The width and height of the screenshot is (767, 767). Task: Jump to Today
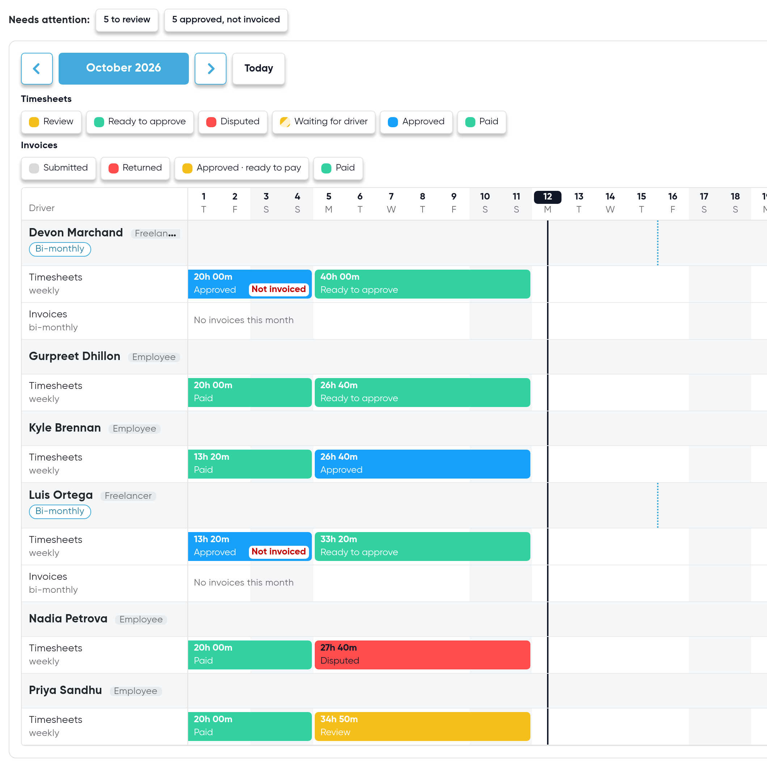coord(258,68)
